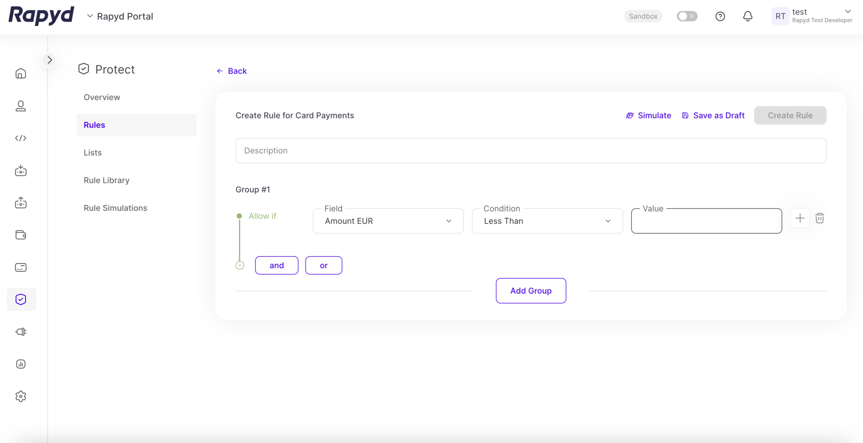863x443 pixels.
Task: Click the developers code brackets icon
Action: [21, 138]
